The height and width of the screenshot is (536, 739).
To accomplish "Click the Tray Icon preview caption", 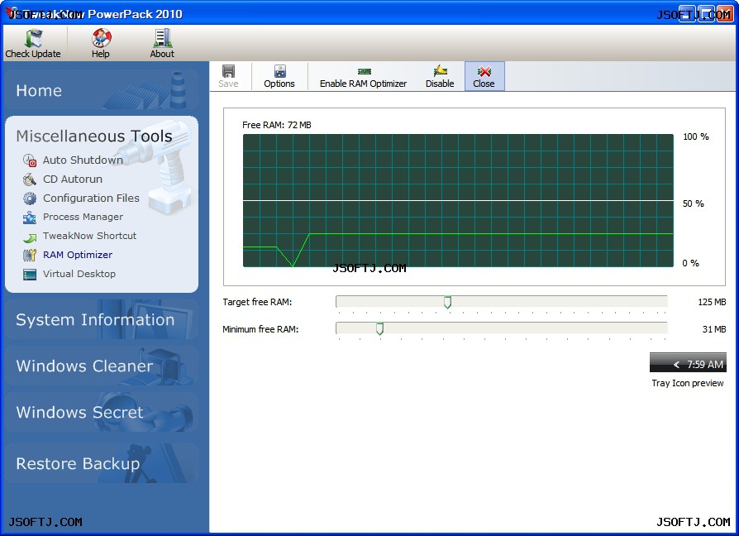I will click(688, 383).
